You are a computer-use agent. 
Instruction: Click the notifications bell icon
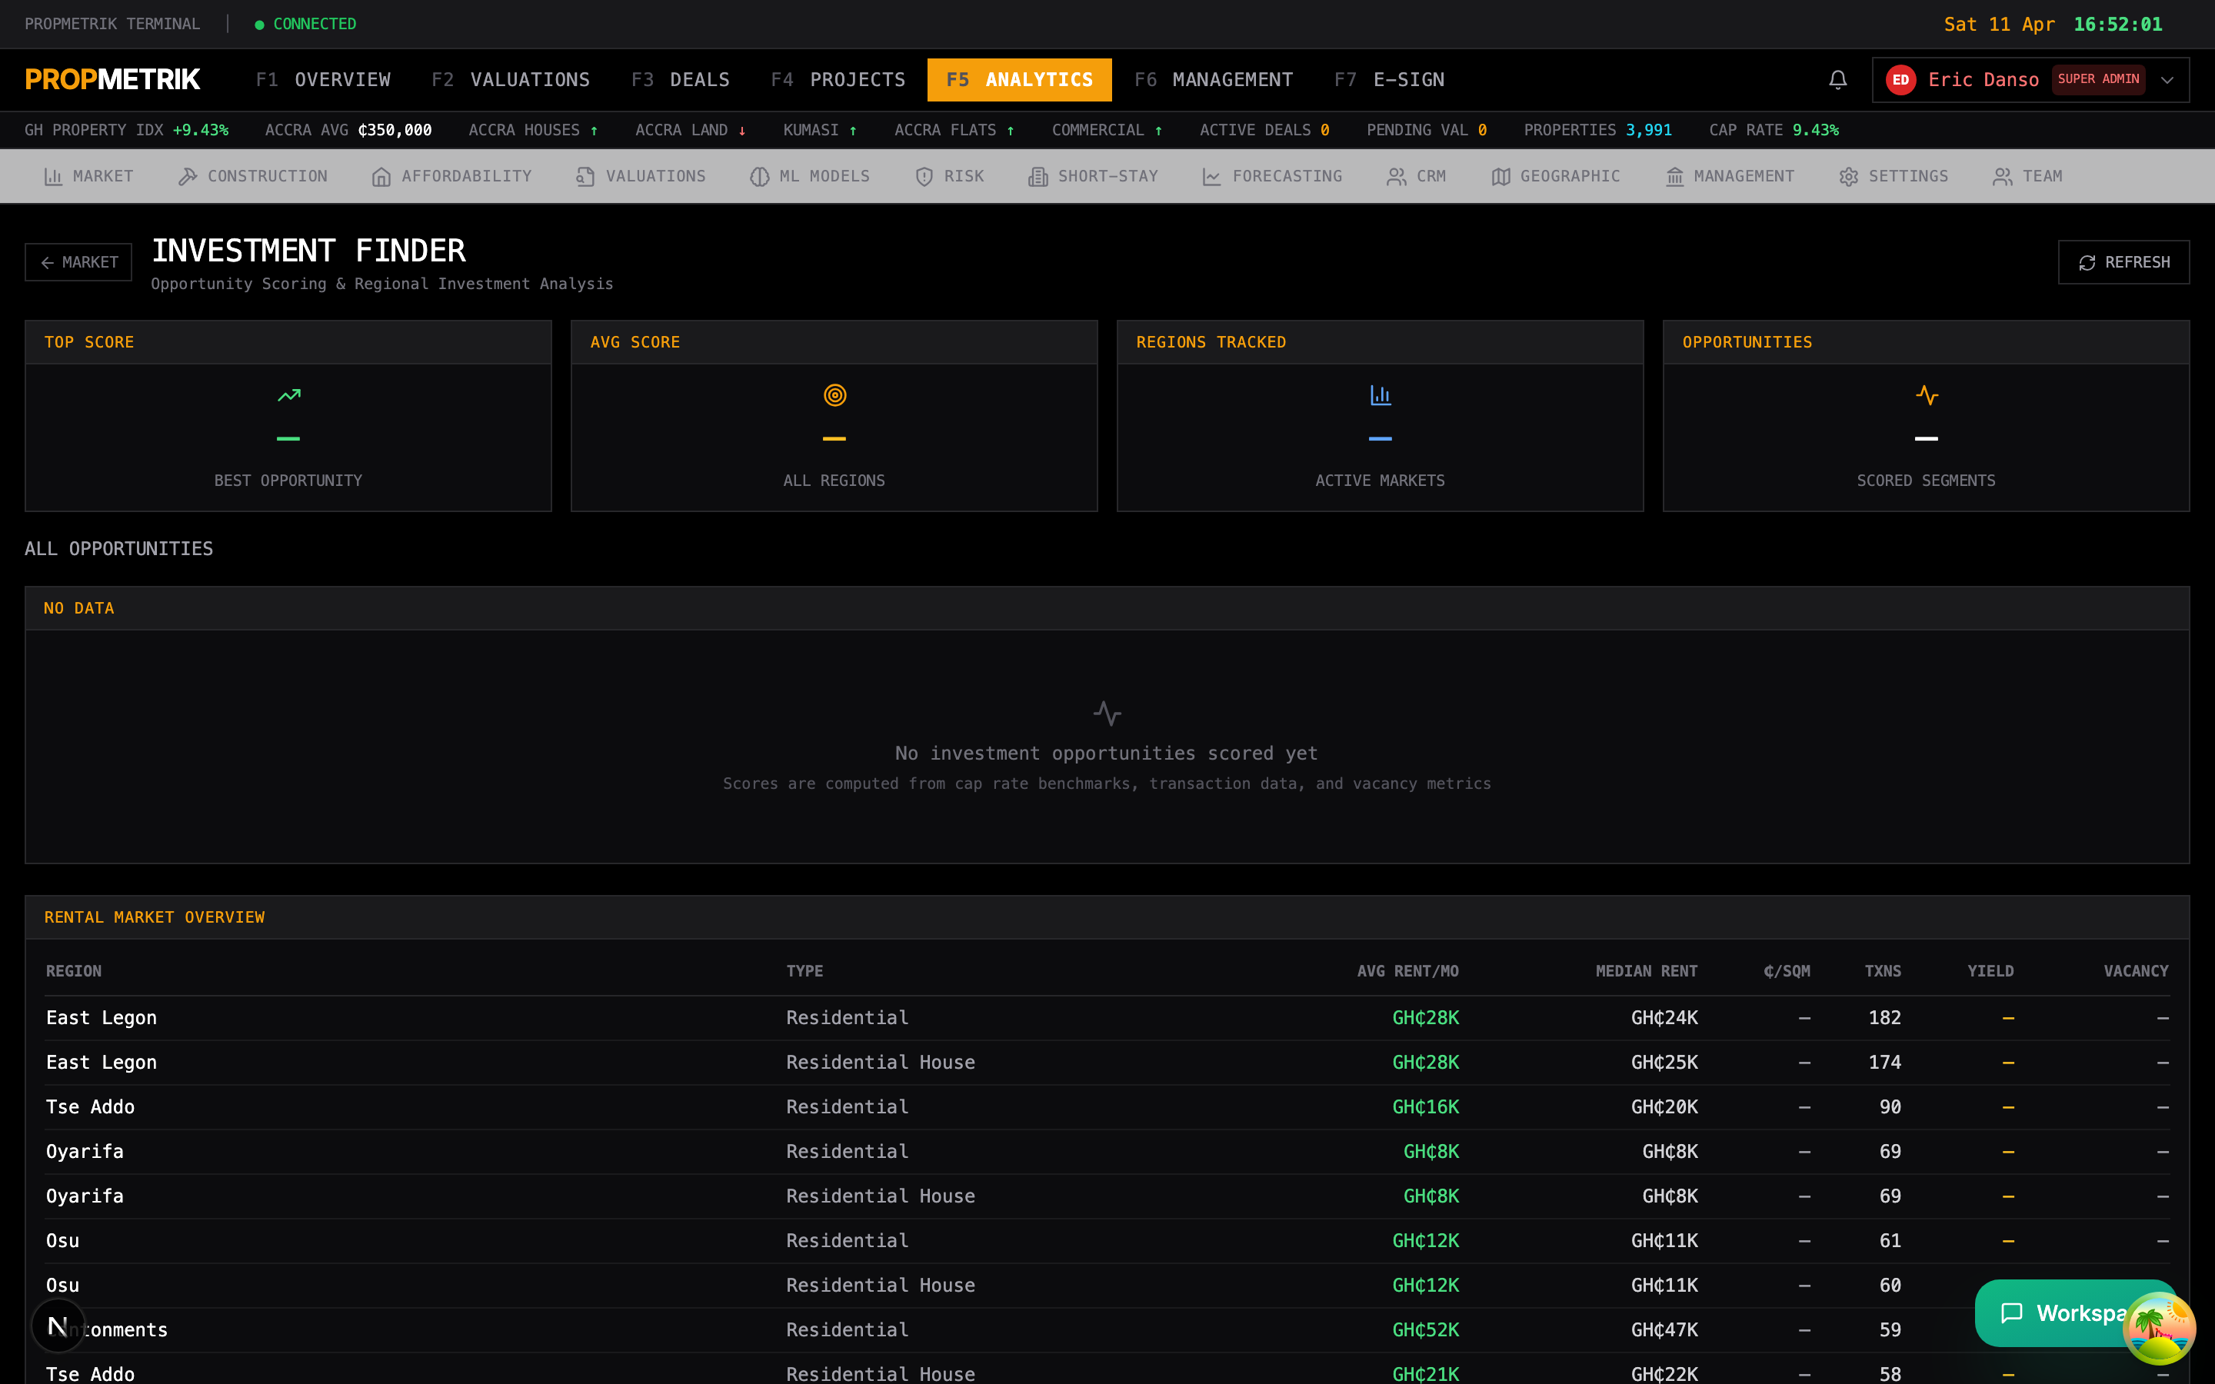(x=1838, y=80)
